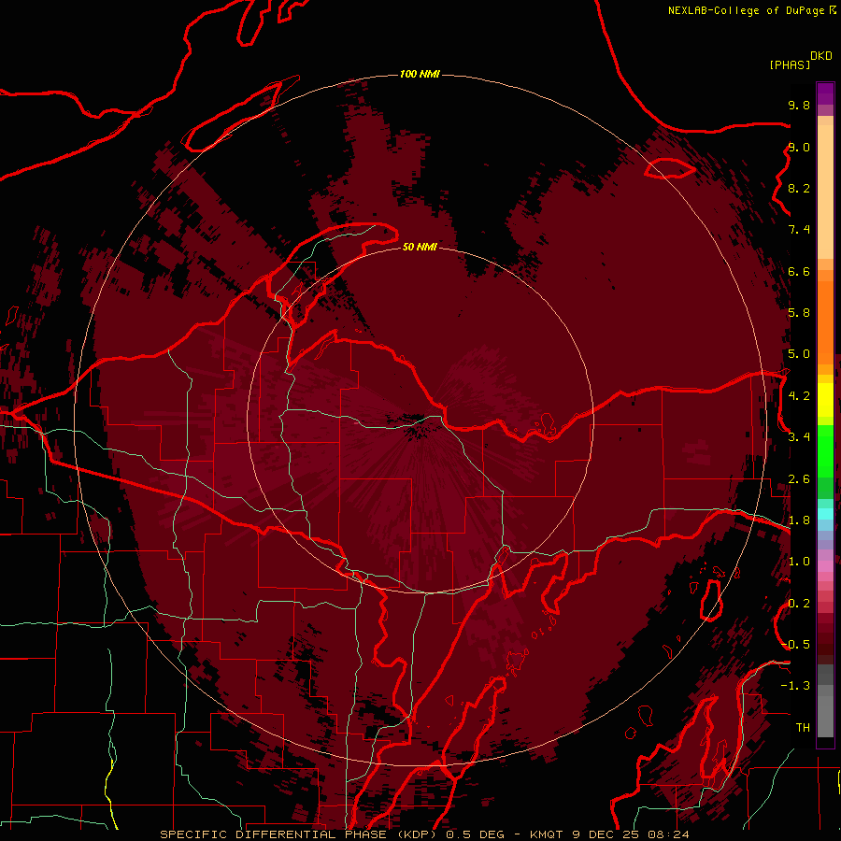Pick the orange segment of the color bar

(825, 321)
